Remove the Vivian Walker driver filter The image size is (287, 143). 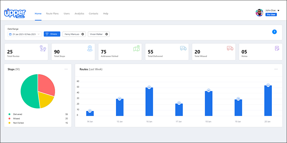[107, 34]
